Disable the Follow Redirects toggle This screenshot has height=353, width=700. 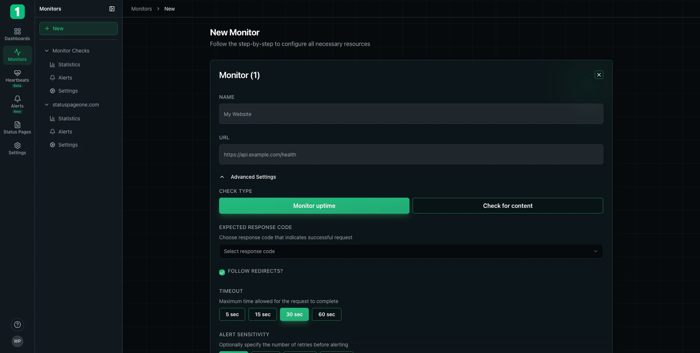222,272
